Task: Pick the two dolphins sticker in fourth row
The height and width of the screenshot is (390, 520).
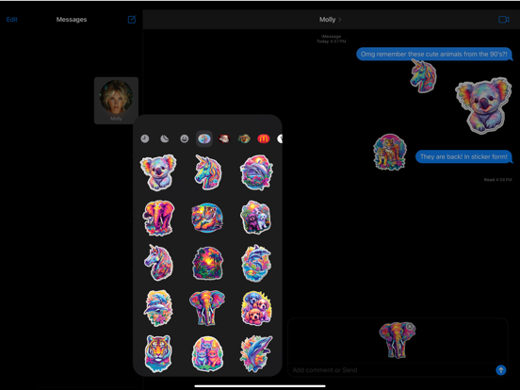Action: click(x=158, y=308)
